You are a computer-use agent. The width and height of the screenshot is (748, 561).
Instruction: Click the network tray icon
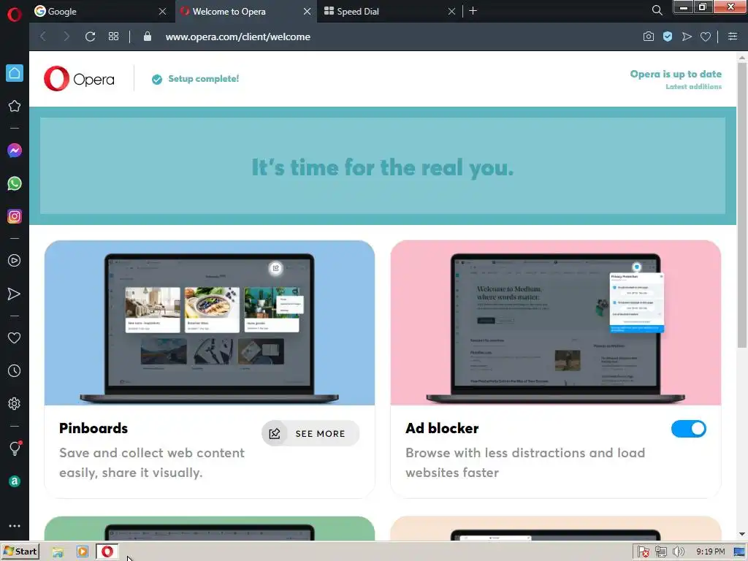coord(660,552)
